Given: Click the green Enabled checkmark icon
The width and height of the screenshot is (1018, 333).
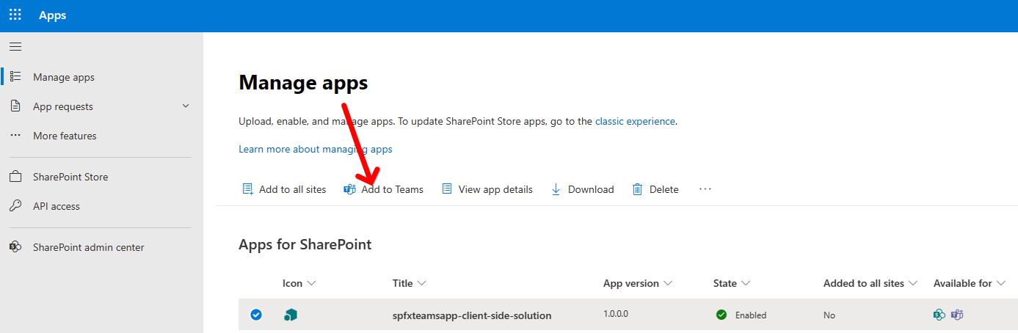Looking at the screenshot, I should 721,315.
